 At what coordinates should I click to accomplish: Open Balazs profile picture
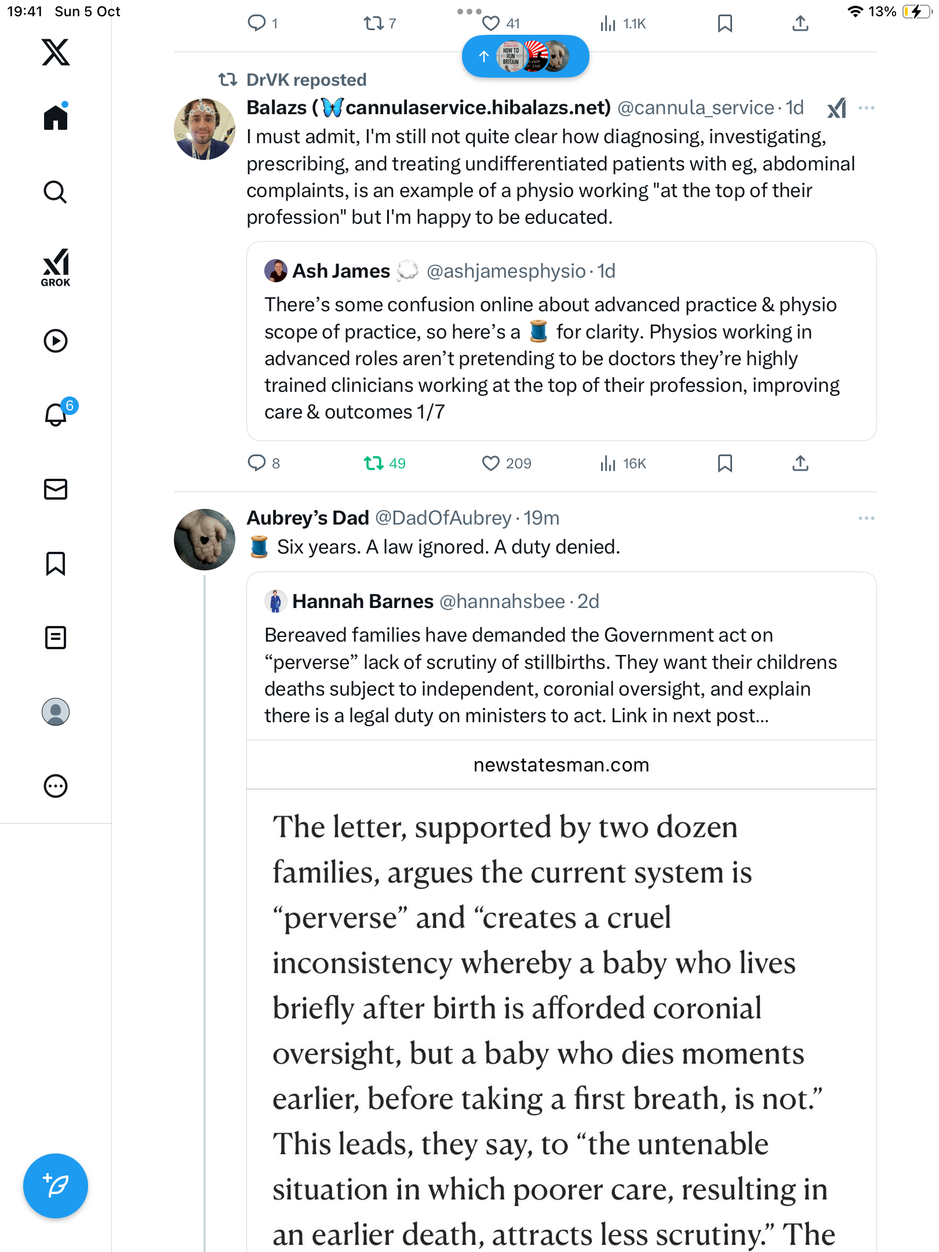pos(205,129)
